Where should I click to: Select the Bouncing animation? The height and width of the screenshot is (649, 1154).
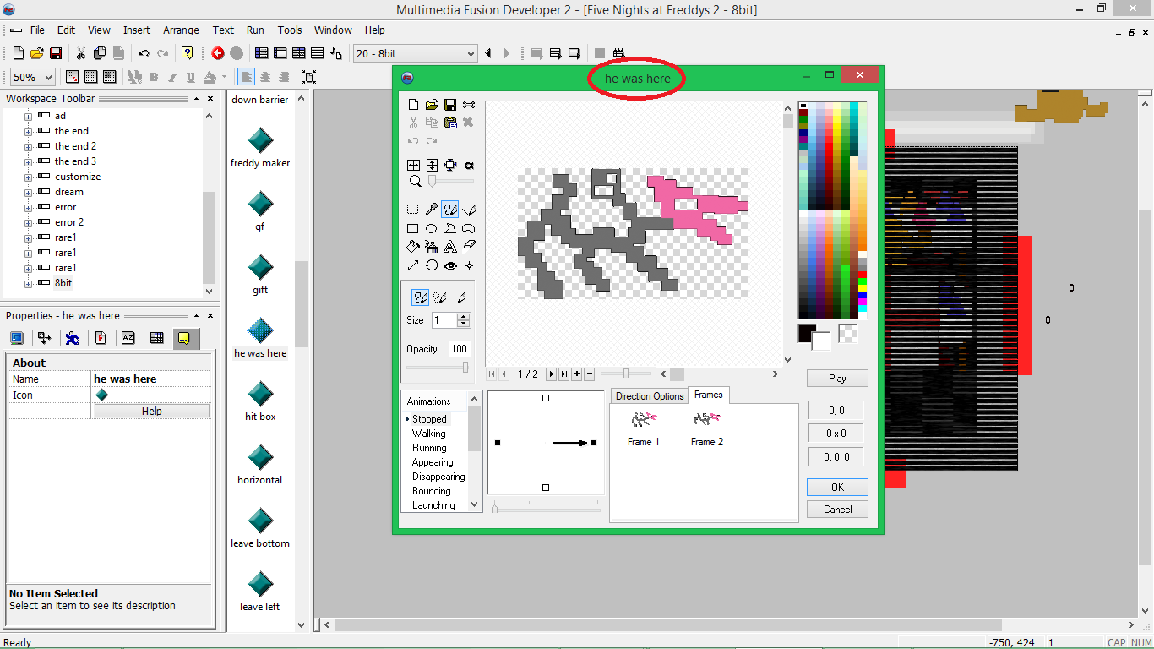(432, 491)
